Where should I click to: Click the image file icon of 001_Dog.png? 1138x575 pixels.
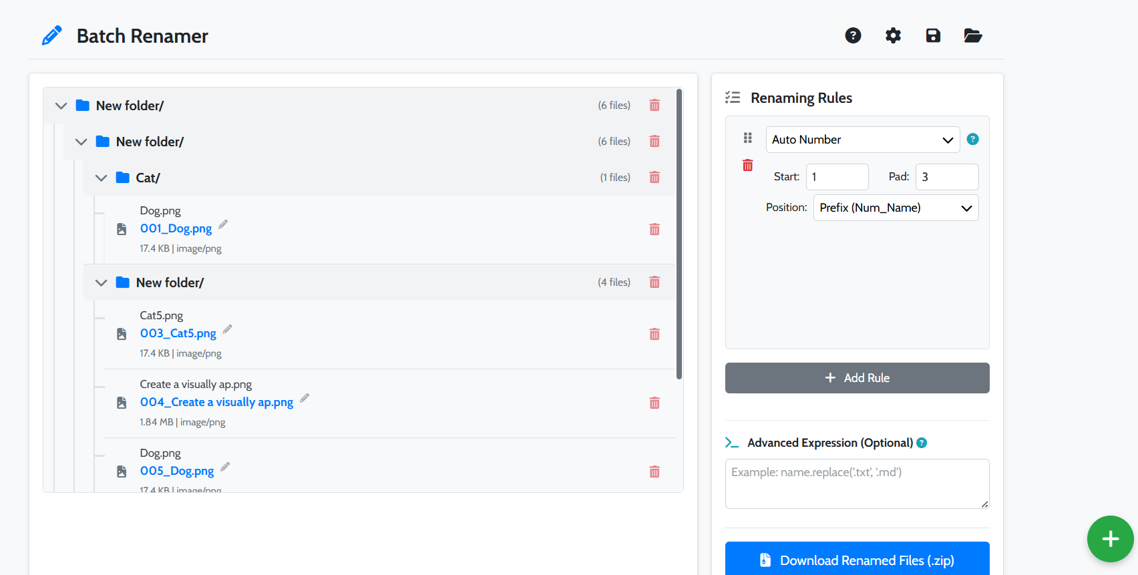122,229
